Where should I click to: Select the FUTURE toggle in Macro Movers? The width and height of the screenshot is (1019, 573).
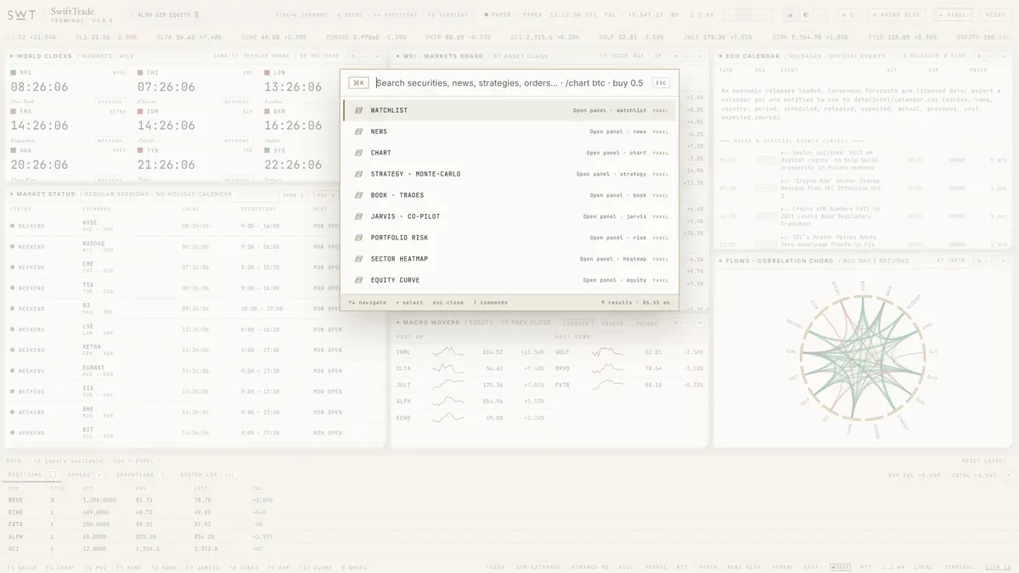647,323
